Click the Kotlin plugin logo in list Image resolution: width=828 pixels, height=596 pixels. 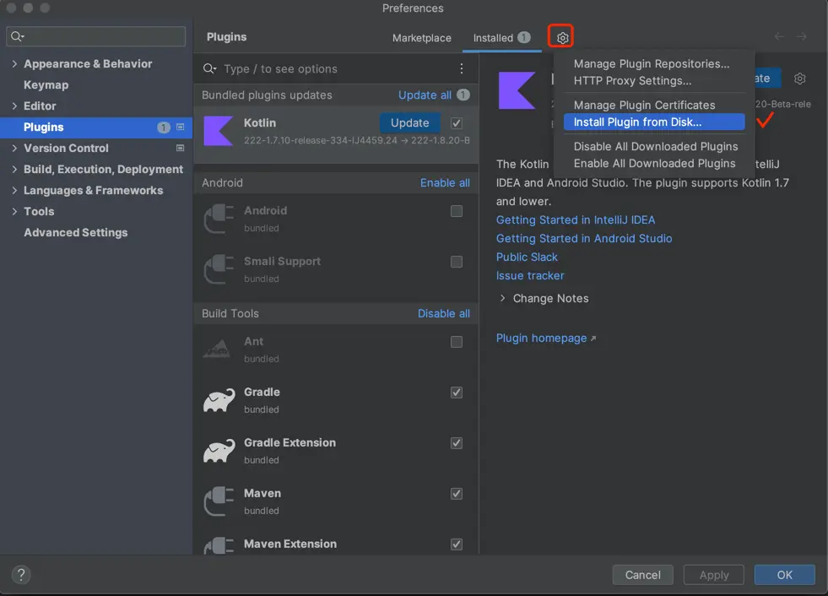219,131
